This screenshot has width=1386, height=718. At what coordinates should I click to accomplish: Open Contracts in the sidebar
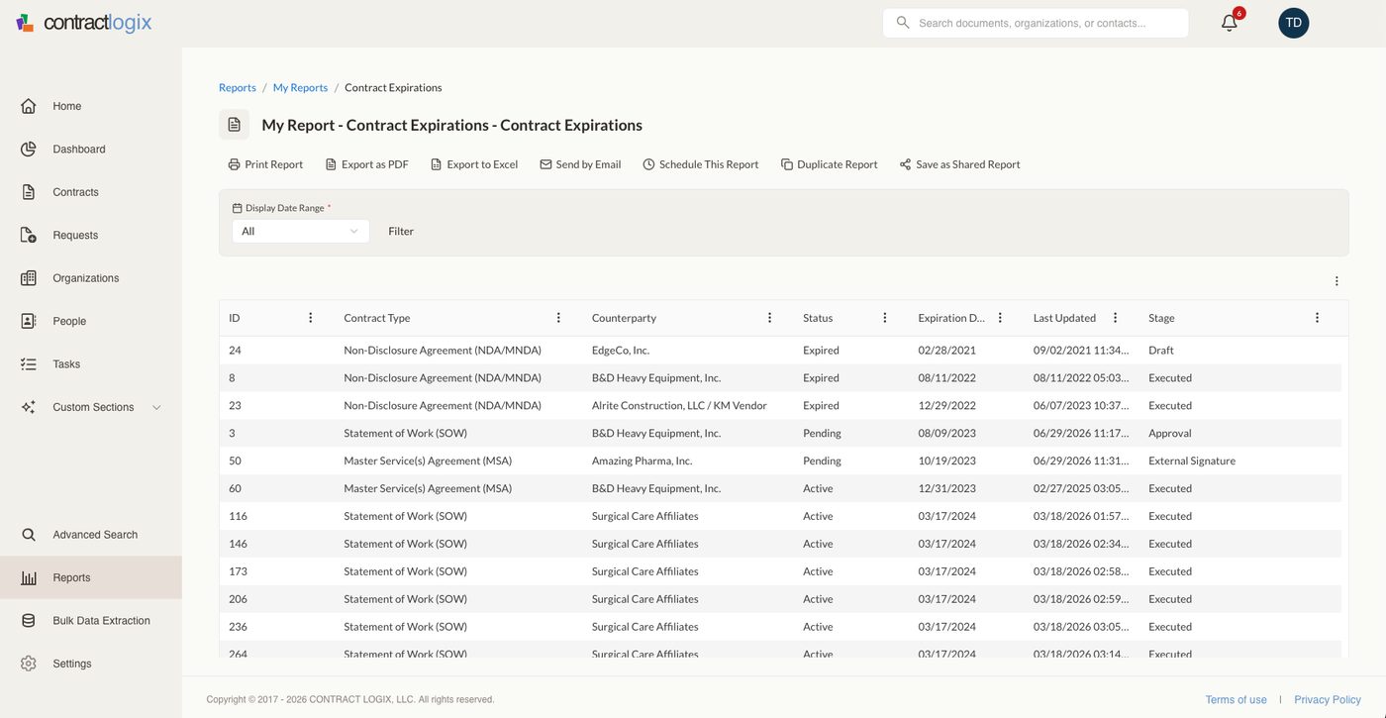[x=75, y=192]
